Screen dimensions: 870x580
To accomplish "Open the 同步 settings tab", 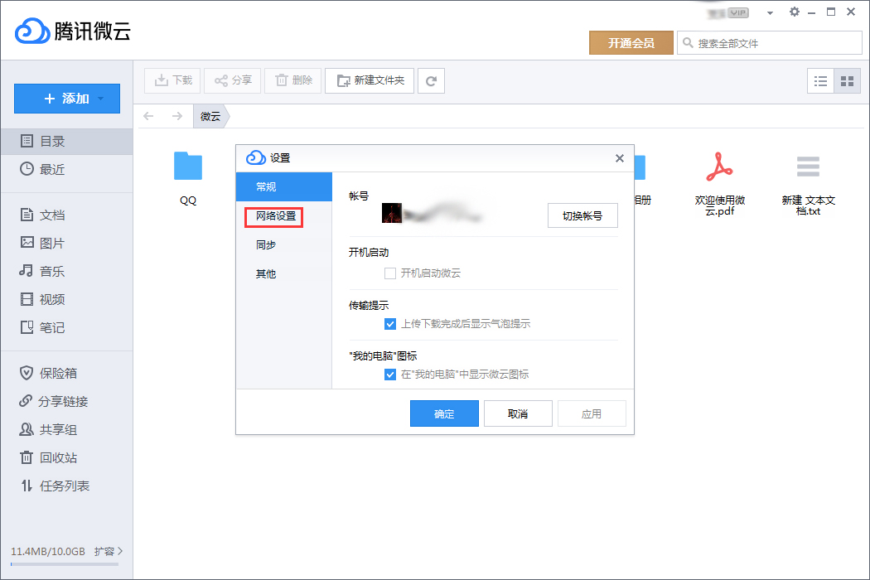I will pyautogui.click(x=265, y=244).
